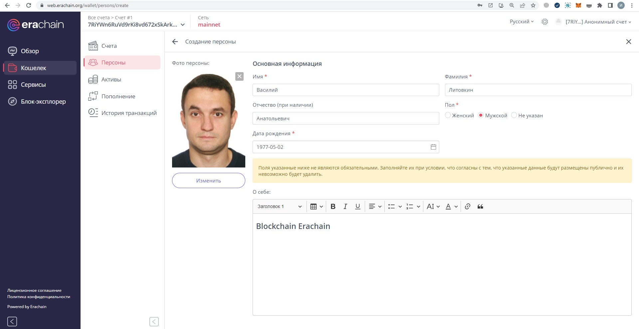Viewport: 639px width, 329px height.
Task: Open the font color picker
Action: (x=451, y=206)
